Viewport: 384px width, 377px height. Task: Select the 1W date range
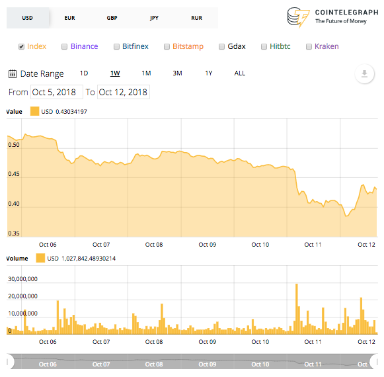click(x=115, y=73)
